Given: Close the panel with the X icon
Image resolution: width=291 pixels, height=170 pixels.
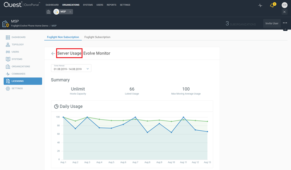Looking at the screenshot, I should [284, 12].
